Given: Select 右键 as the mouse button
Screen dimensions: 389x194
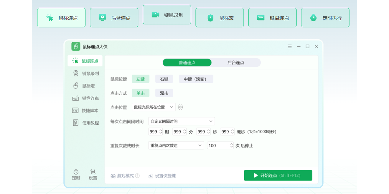Looking at the screenshot, I should pyautogui.click(x=164, y=79).
